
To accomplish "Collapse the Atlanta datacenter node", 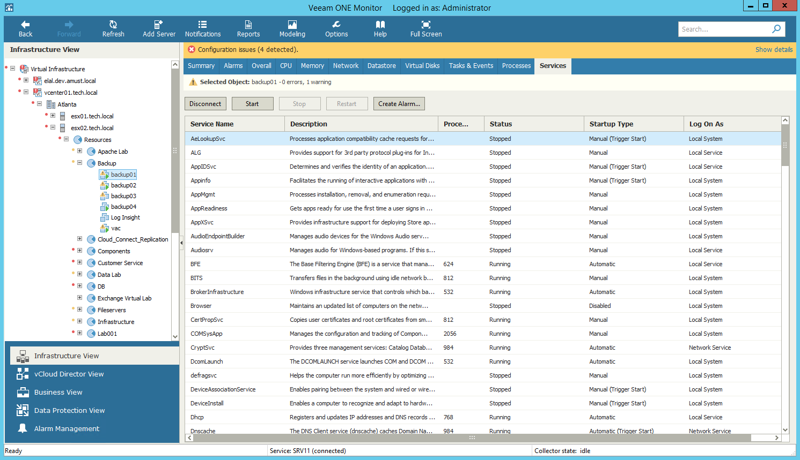I will click(x=39, y=104).
